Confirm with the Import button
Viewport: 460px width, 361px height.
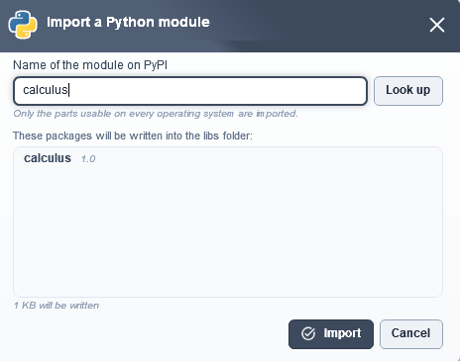[x=331, y=334]
